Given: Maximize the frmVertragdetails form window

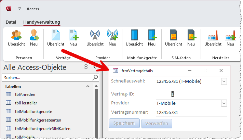Looking at the screenshot, I should point(205,71).
